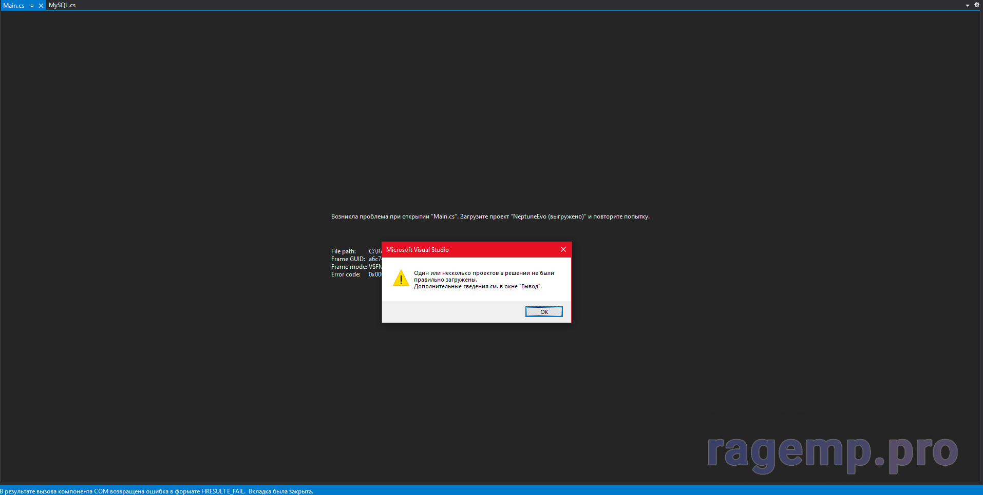This screenshot has width=983, height=495.
Task: Click the ragemp.pro watermark
Action: point(832,452)
